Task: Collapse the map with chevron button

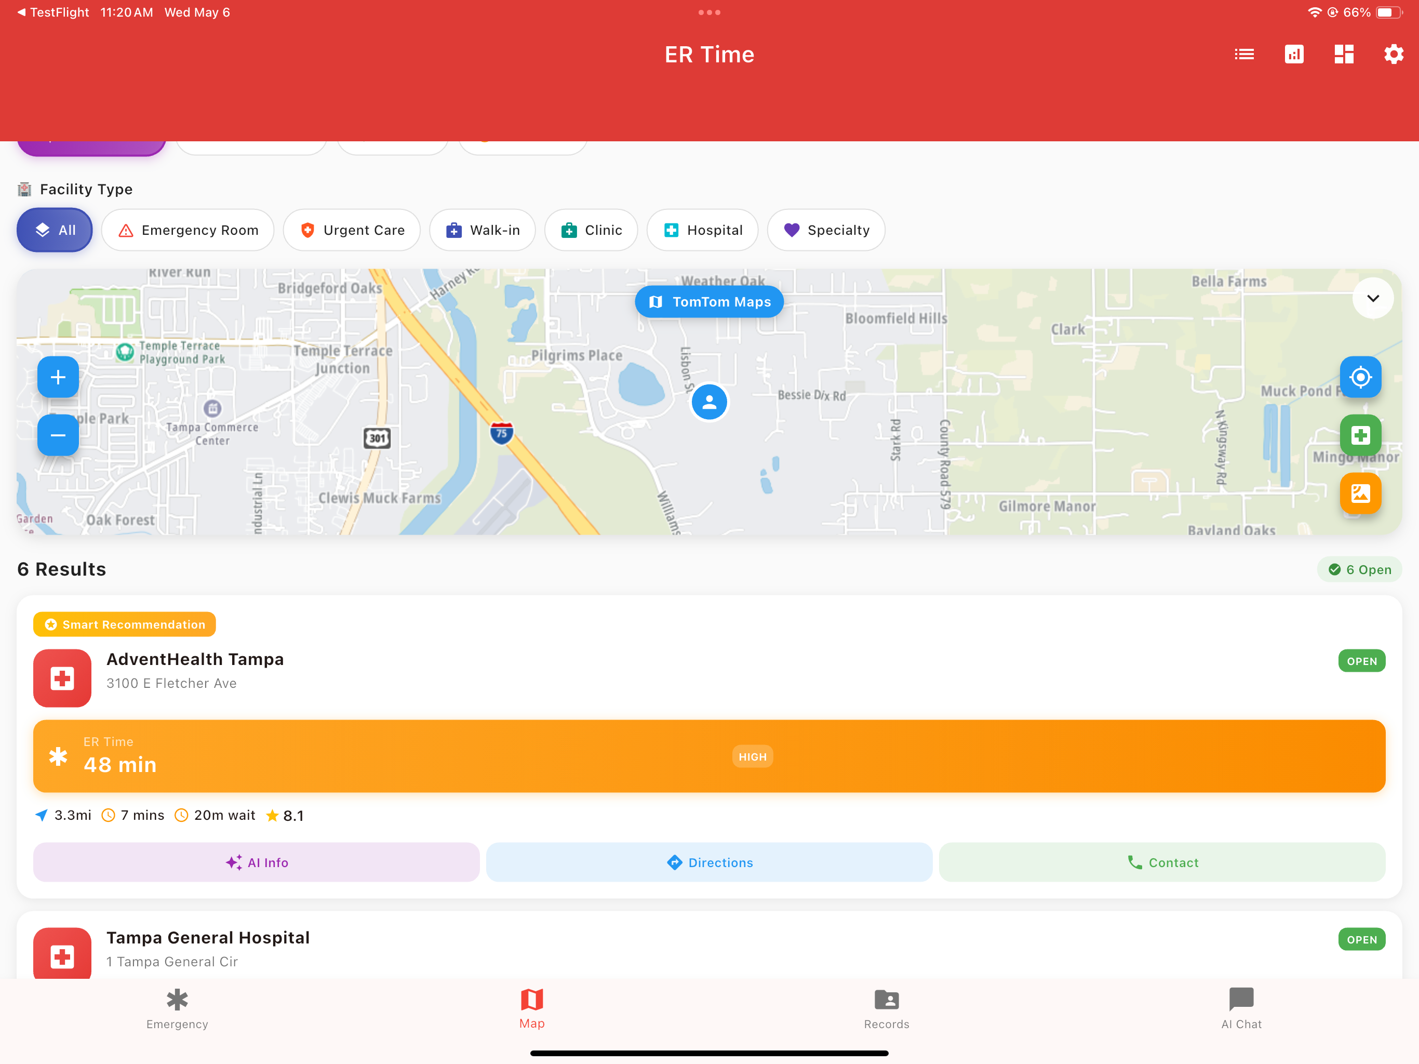Action: (x=1373, y=298)
